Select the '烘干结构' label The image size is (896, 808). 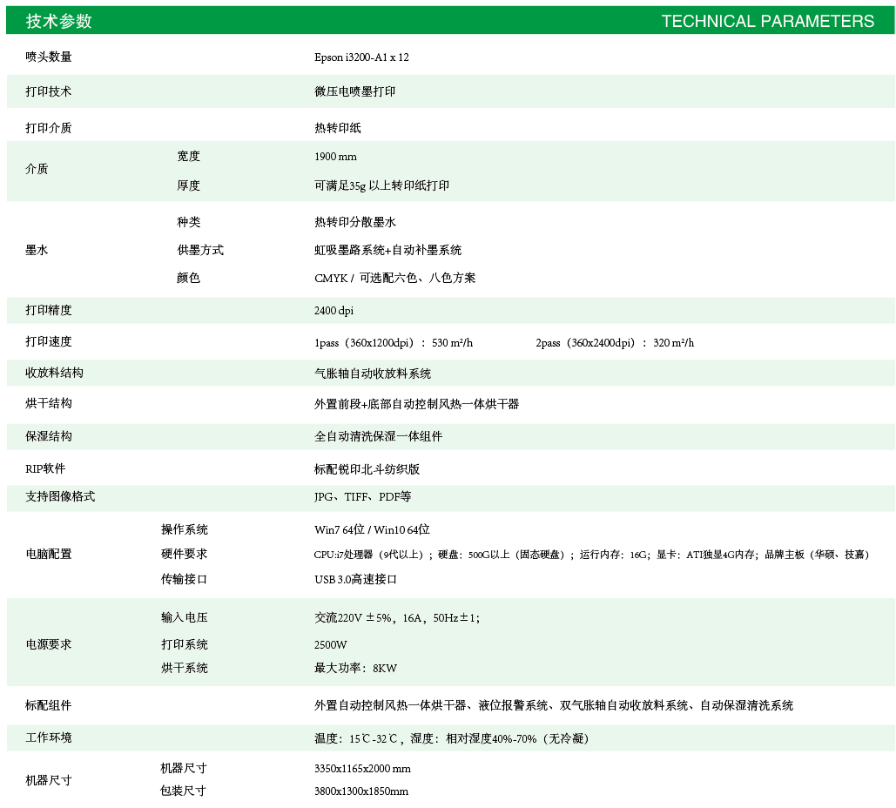(49, 403)
